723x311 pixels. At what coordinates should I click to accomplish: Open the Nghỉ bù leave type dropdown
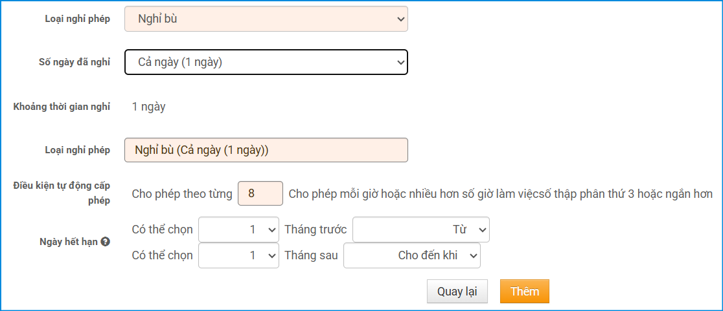coord(266,19)
